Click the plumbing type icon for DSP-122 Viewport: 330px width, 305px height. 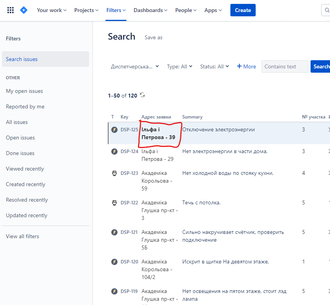pyautogui.click(x=114, y=203)
